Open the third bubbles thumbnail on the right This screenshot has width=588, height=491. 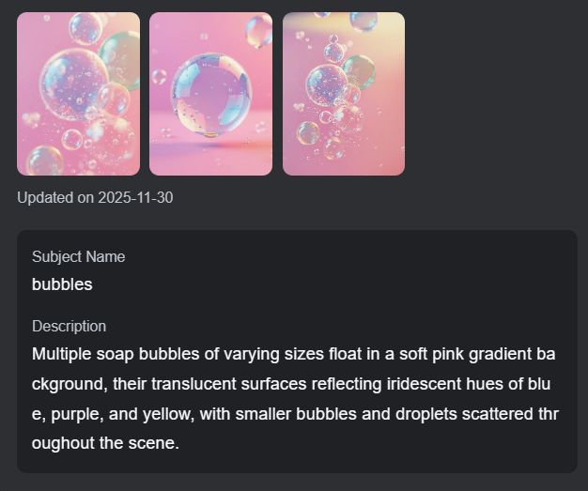(344, 94)
